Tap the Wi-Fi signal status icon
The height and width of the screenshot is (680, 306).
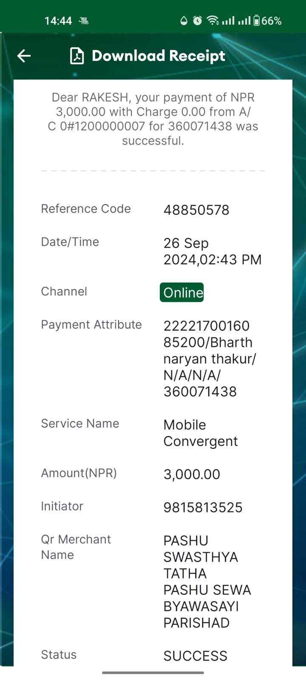pyautogui.click(x=212, y=20)
